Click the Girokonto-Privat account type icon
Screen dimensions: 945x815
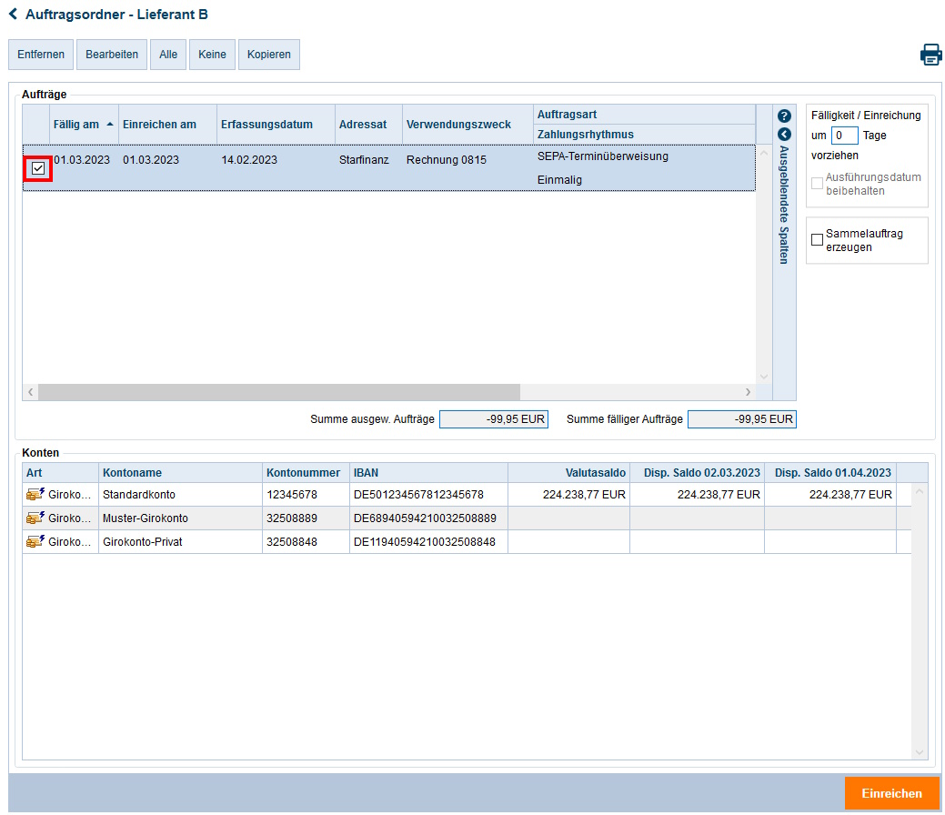click(x=35, y=541)
